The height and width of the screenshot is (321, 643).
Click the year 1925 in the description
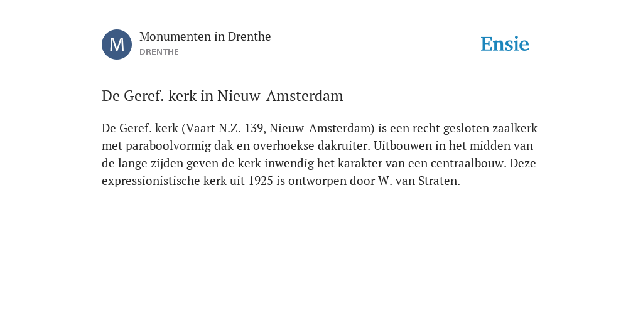(x=261, y=181)
